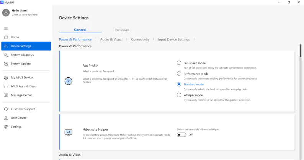
Task: Open the User Center
Action: click(26, 118)
